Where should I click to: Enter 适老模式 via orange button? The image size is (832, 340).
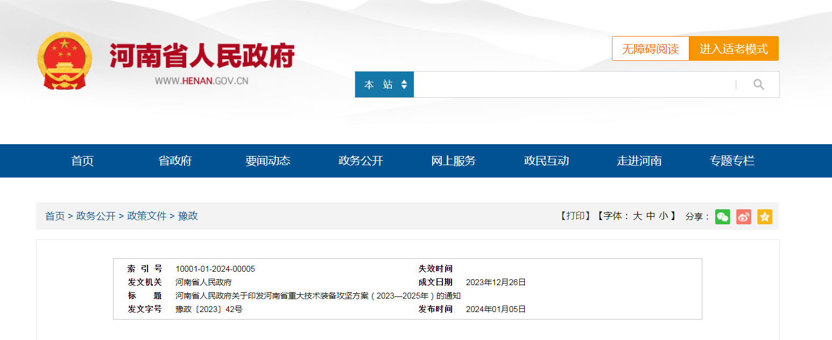[x=734, y=49]
